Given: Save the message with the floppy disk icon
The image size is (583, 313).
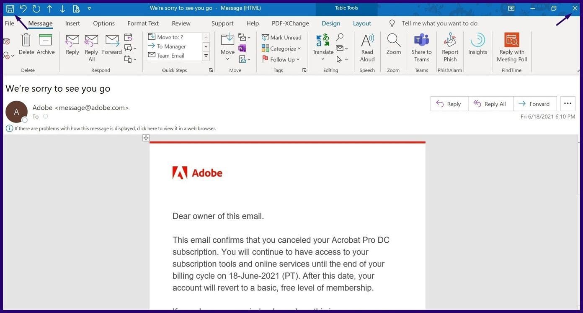Looking at the screenshot, I should coord(10,8).
